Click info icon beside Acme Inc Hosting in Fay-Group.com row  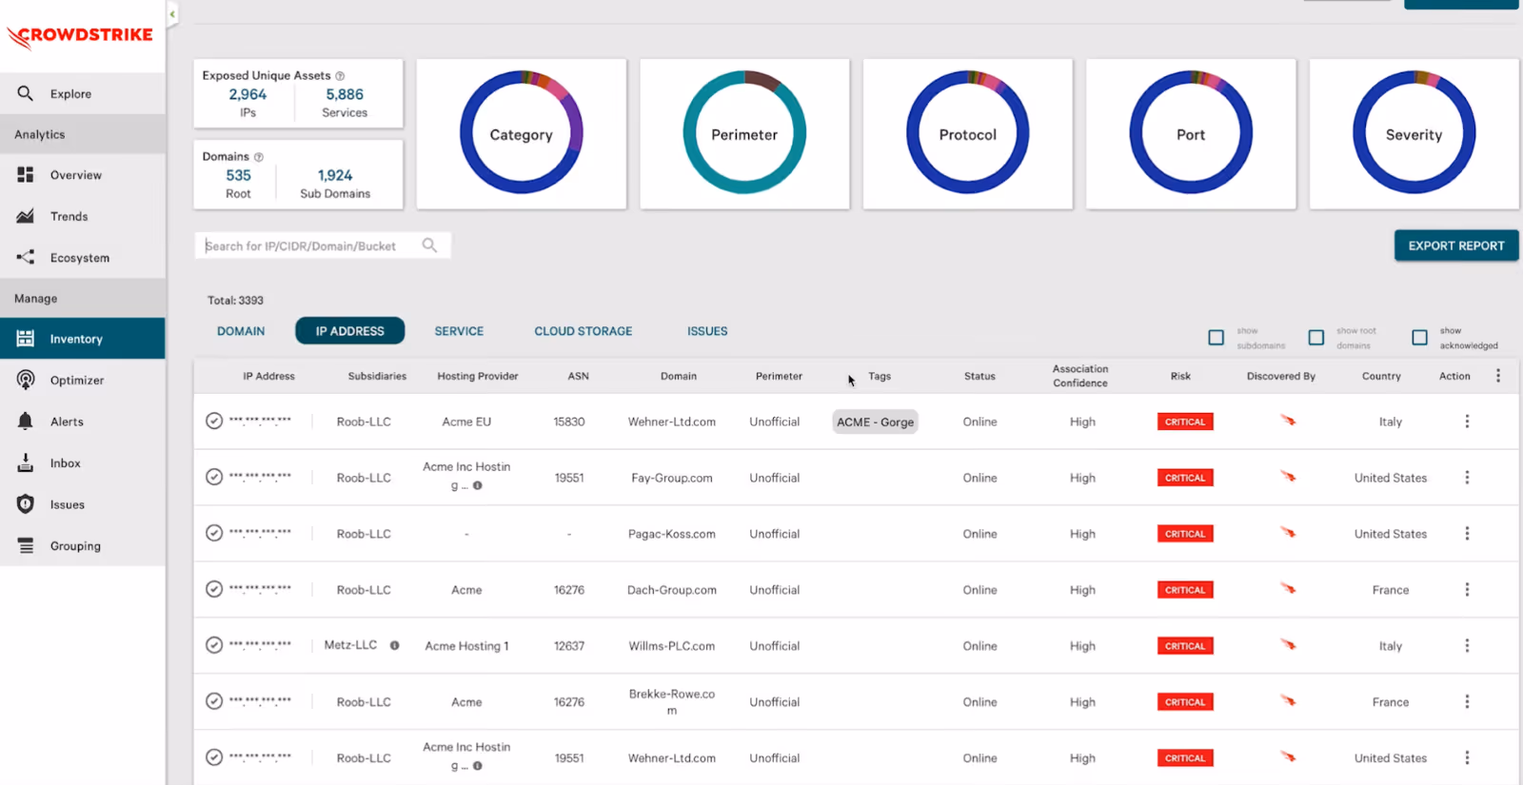coord(478,485)
